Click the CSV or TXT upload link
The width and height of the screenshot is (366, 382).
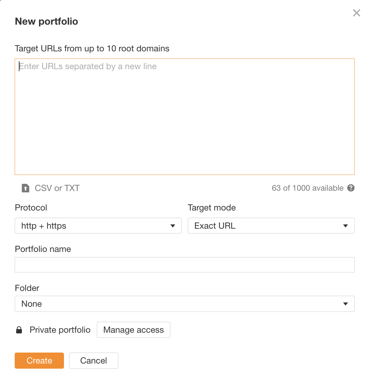coord(57,188)
